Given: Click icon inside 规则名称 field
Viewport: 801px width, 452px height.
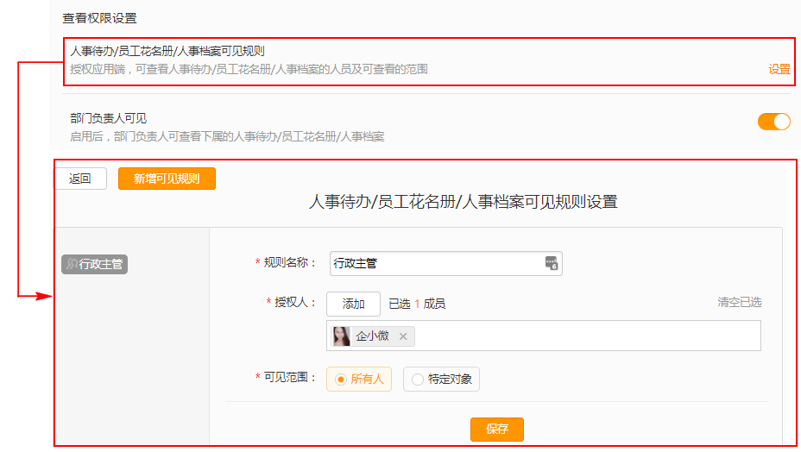Looking at the screenshot, I should (552, 264).
